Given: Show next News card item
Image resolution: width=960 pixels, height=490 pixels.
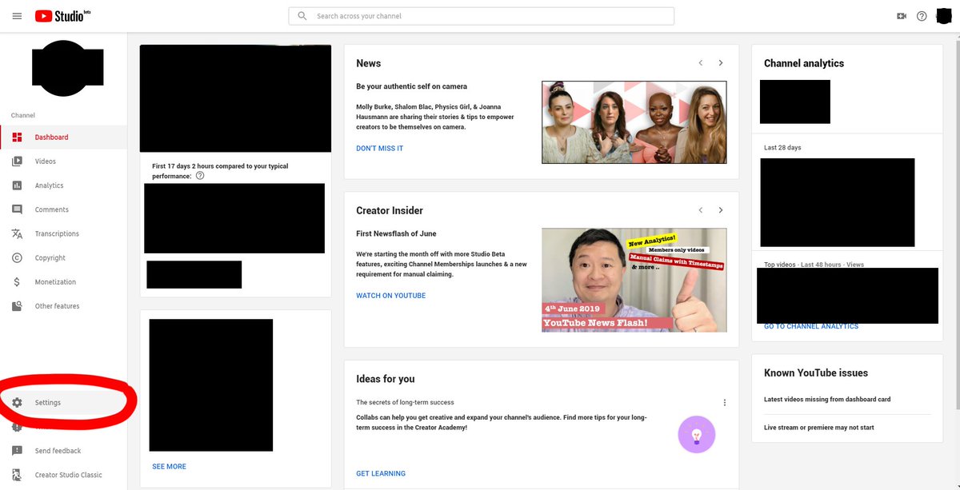Looking at the screenshot, I should coord(721,63).
